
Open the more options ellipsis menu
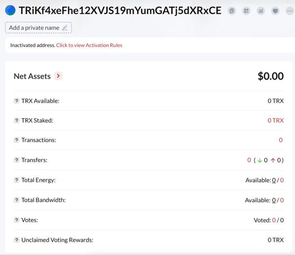click(x=290, y=11)
